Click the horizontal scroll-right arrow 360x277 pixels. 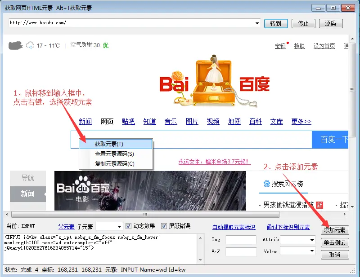(344, 215)
